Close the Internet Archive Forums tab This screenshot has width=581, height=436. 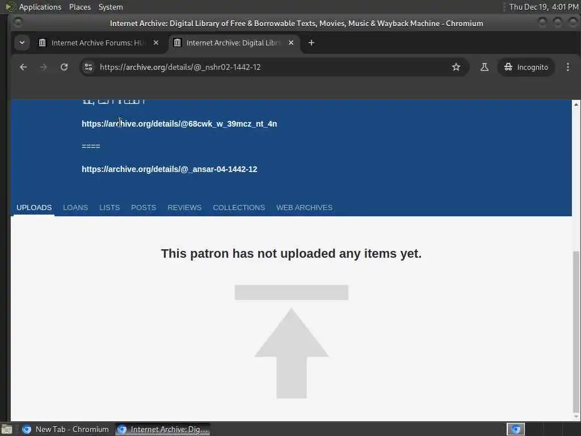point(156,43)
